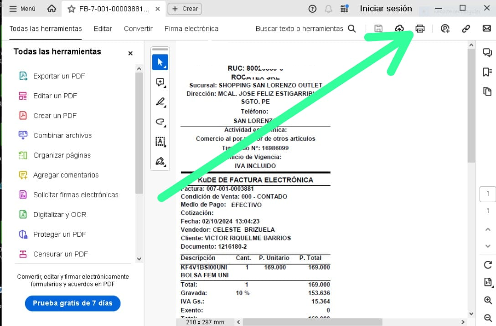Select Combinar archivos from the tools list

tap(62, 135)
